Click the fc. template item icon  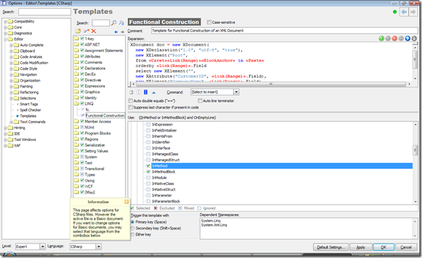tap(83, 109)
